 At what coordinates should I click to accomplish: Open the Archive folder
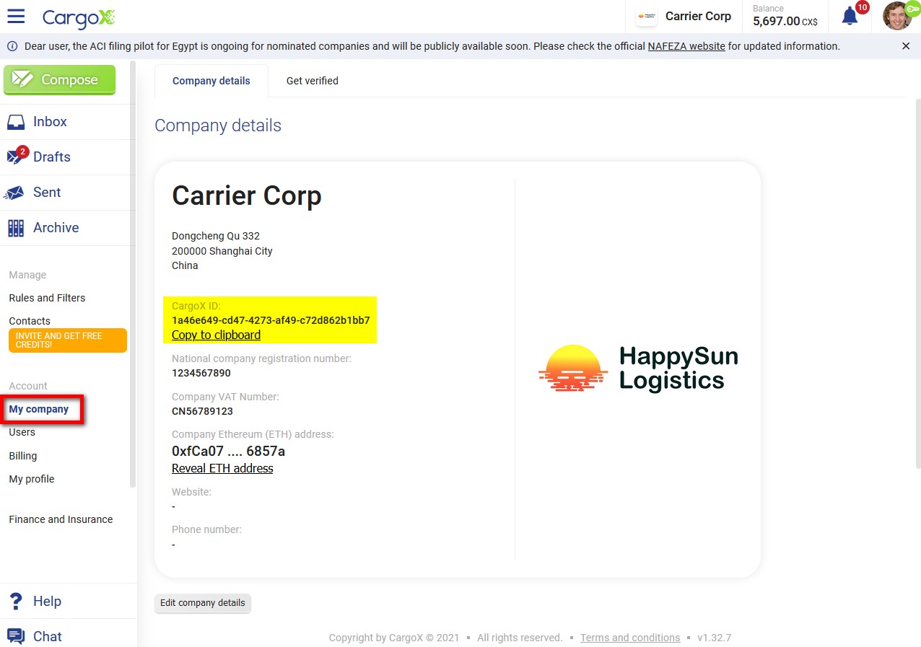coord(56,228)
